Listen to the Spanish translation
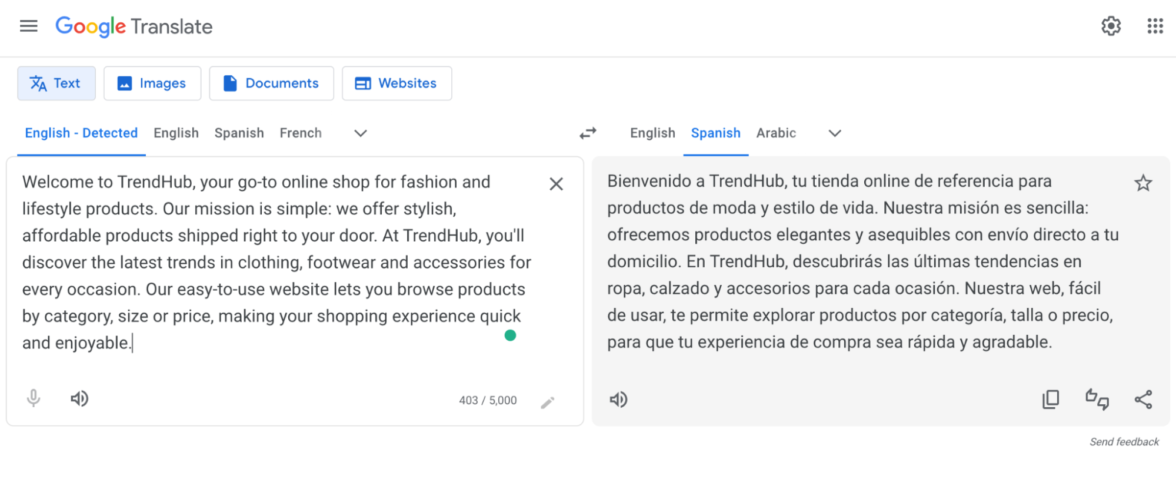1176x480 pixels. (618, 400)
